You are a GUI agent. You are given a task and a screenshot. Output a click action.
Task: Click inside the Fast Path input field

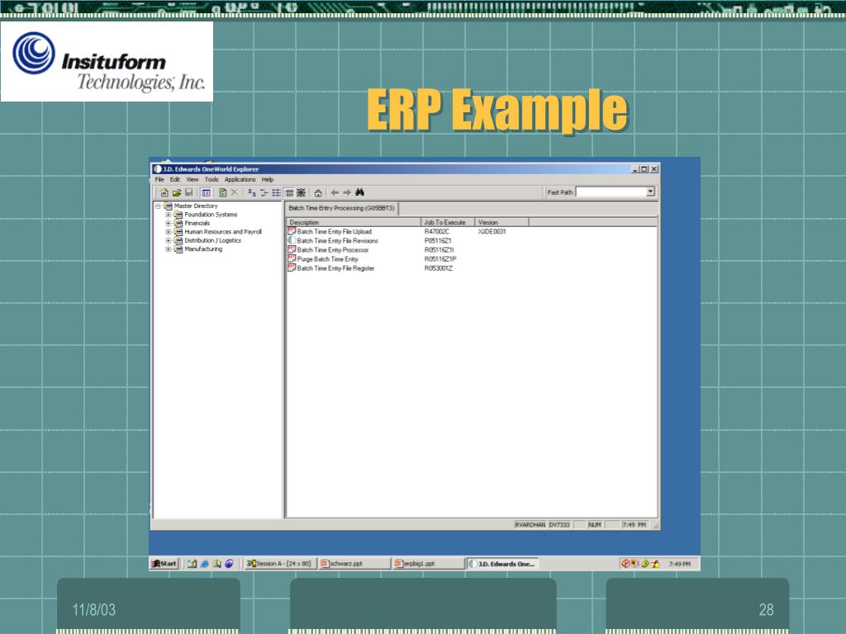(611, 192)
